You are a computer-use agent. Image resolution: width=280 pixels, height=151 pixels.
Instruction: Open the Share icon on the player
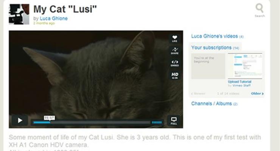coord(174,51)
